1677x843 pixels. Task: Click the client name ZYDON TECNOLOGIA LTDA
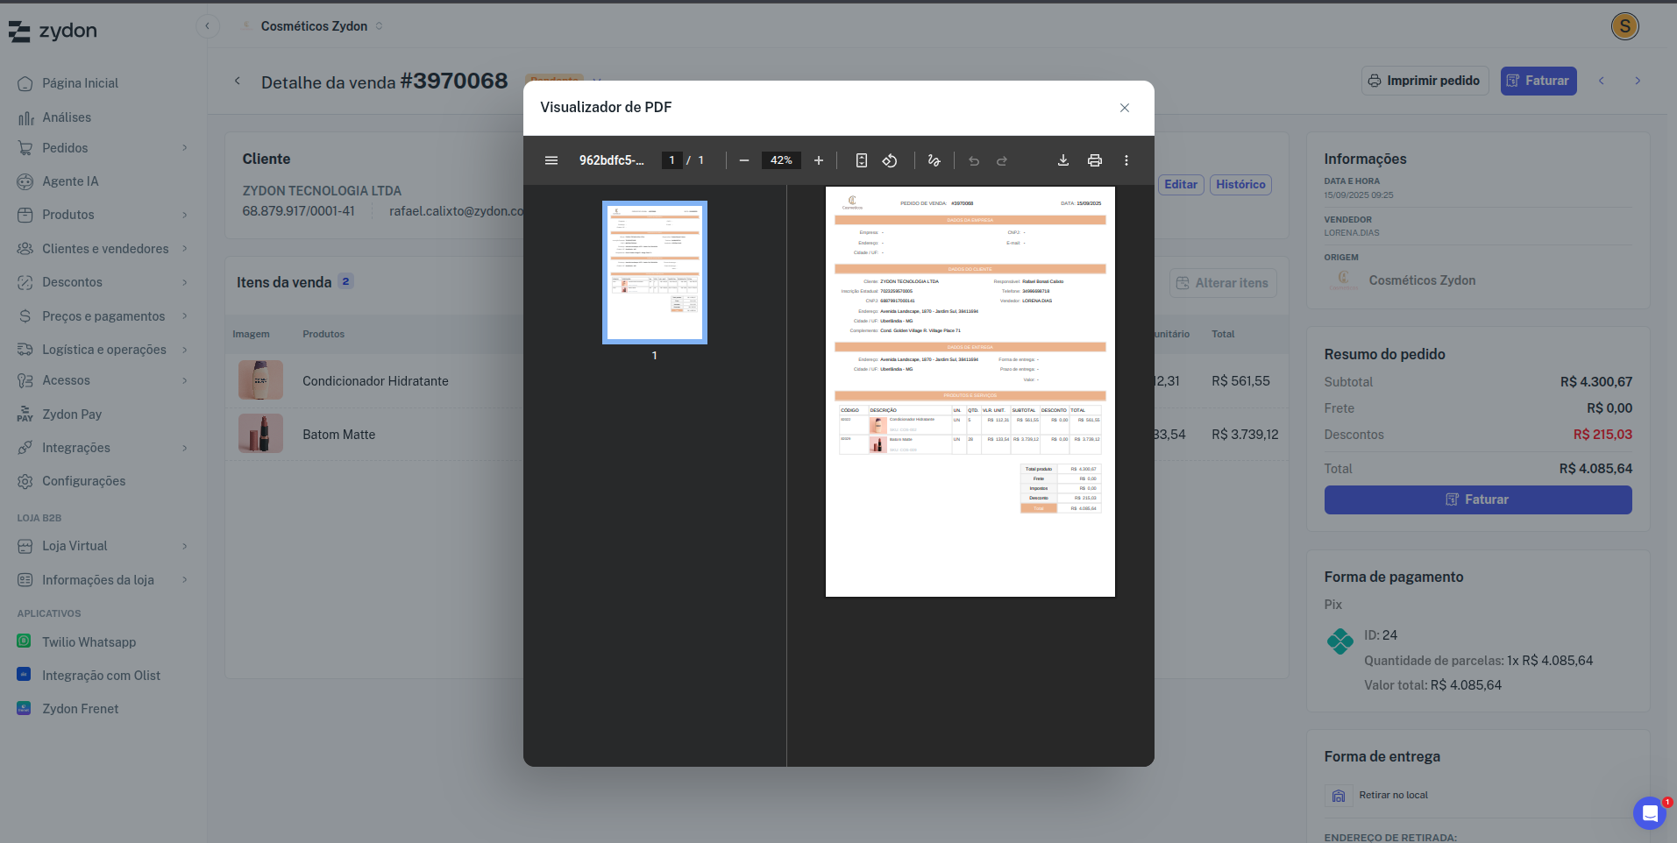[x=322, y=191]
